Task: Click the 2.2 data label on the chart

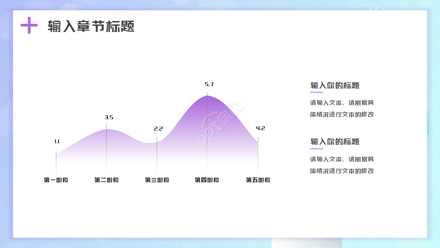Action: [158, 128]
